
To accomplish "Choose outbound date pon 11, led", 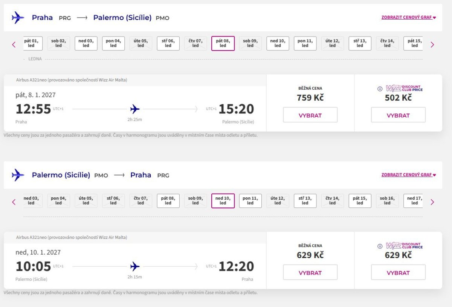I will 305,43.
